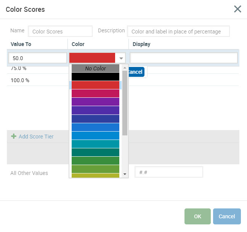Image resolution: width=247 pixels, height=232 pixels.
Task: Select the No Color option
Action: [95, 68]
